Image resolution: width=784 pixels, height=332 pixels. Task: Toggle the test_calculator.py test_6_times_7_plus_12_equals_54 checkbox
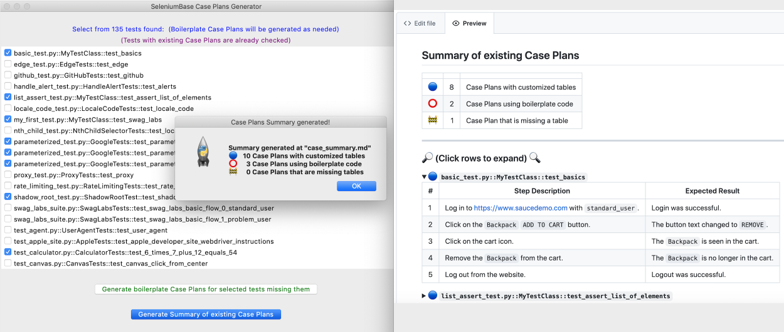(8, 252)
